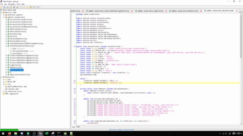Open the Help menu
The height and width of the screenshot is (136, 243).
[23, 4]
